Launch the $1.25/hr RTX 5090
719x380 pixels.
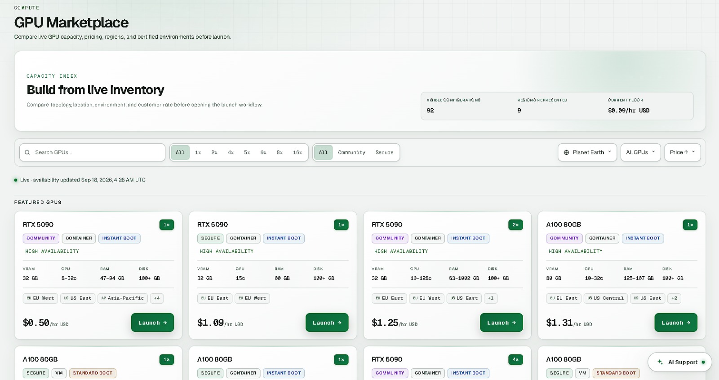[x=501, y=323]
